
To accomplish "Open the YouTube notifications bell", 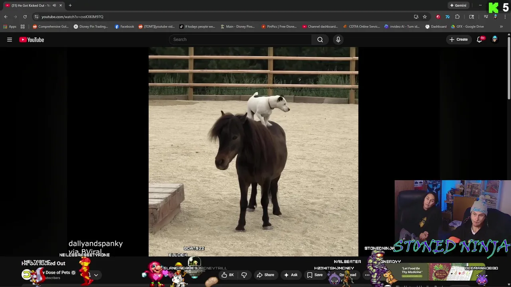I will 480,39.
